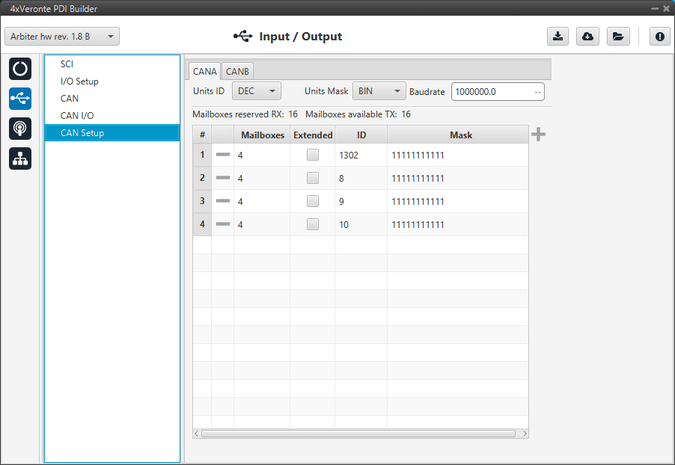
Task: Select row number 3 header
Action: [x=202, y=201]
